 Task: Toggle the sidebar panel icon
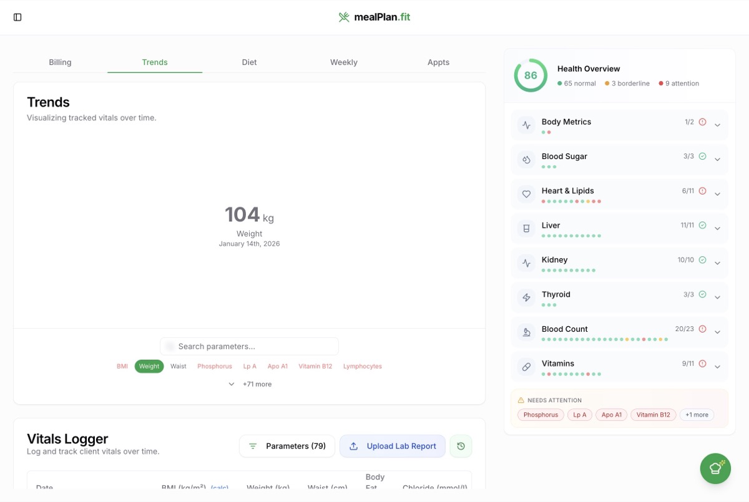[x=17, y=17]
